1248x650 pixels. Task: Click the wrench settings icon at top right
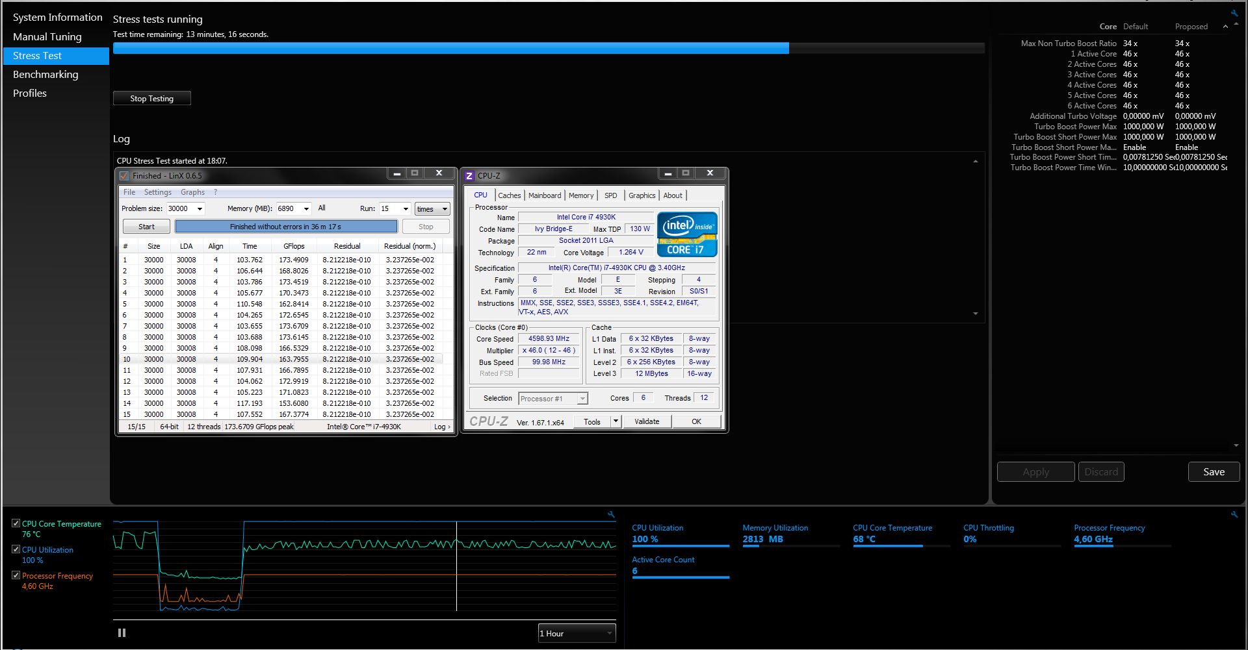click(x=1234, y=13)
